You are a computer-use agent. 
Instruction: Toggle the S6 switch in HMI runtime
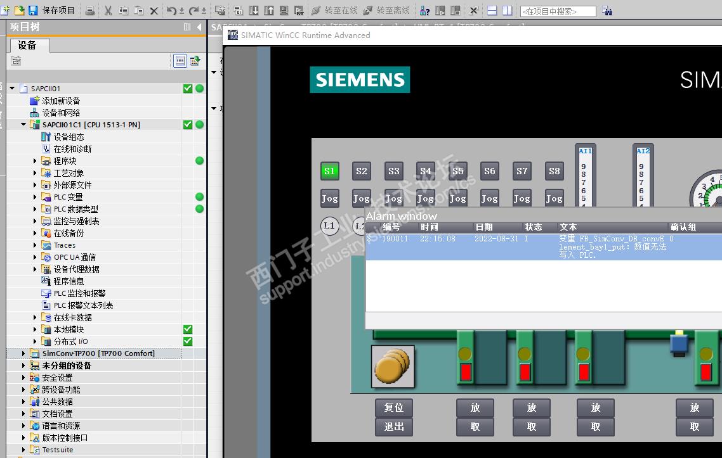pos(489,171)
